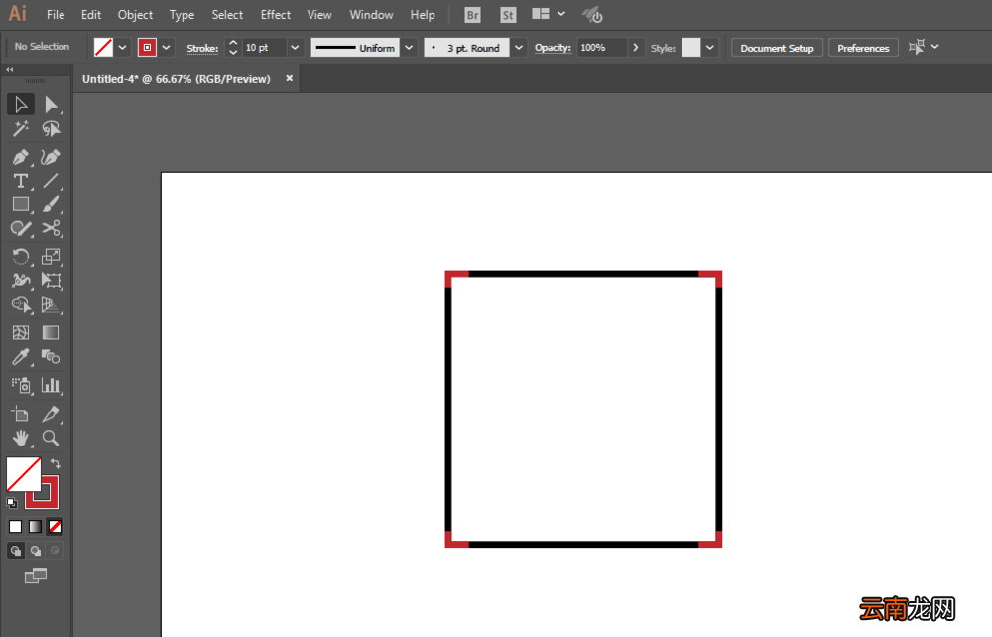This screenshot has height=637, width=992.
Task: Swap fill and stroke colors
Action: point(55,463)
